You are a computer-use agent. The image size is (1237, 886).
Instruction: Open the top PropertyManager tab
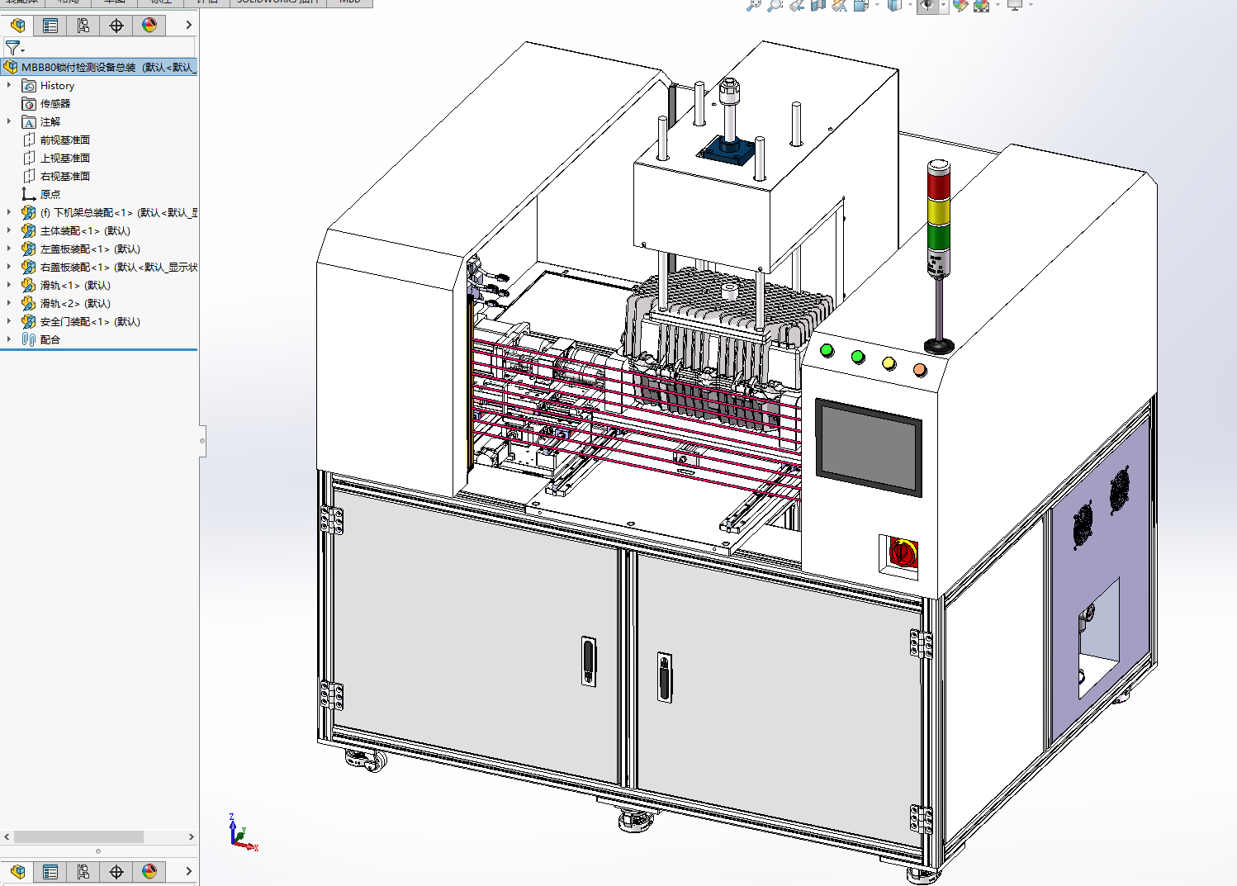(50, 26)
